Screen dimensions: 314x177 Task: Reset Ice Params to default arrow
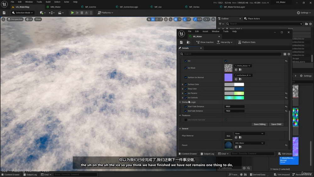pyautogui.click(x=286, y=93)
